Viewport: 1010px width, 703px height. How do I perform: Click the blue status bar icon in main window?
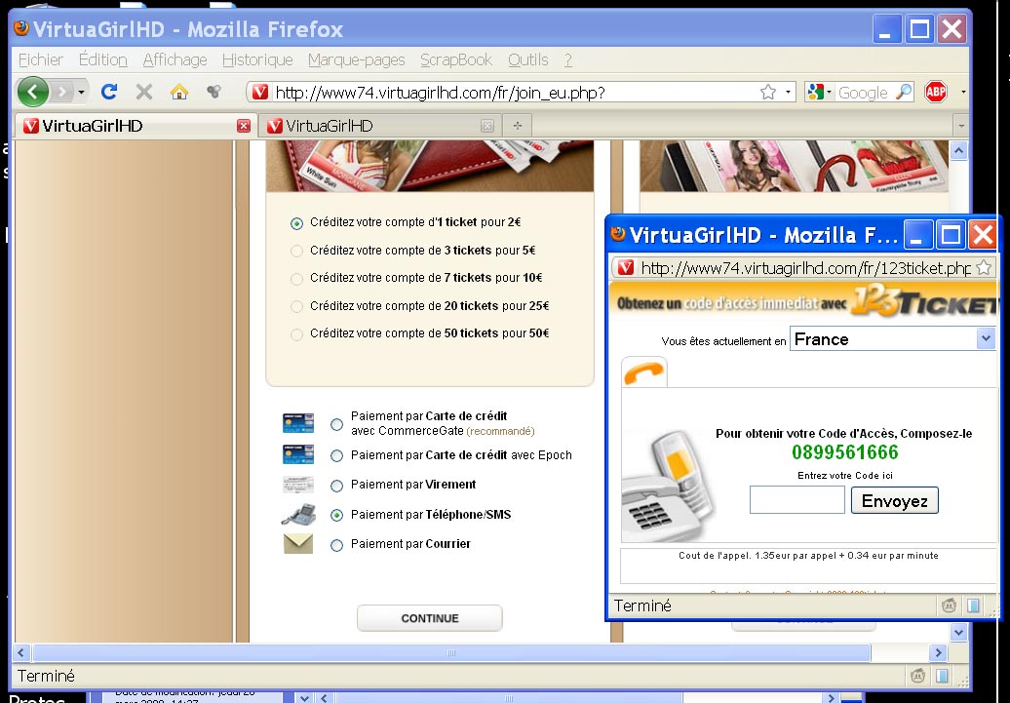942,676
